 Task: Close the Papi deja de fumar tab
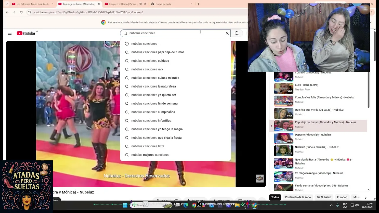(x=99, y=4)
